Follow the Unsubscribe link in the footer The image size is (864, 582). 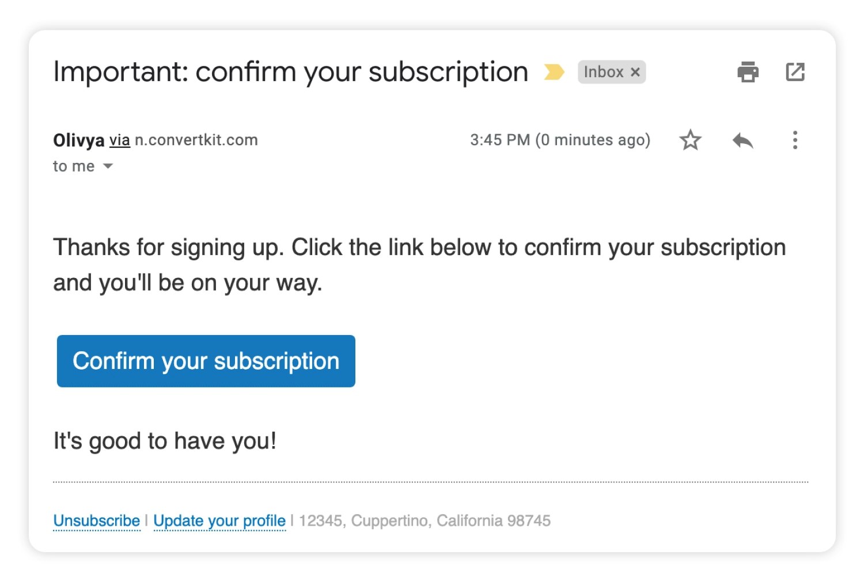tap(96, 520)
